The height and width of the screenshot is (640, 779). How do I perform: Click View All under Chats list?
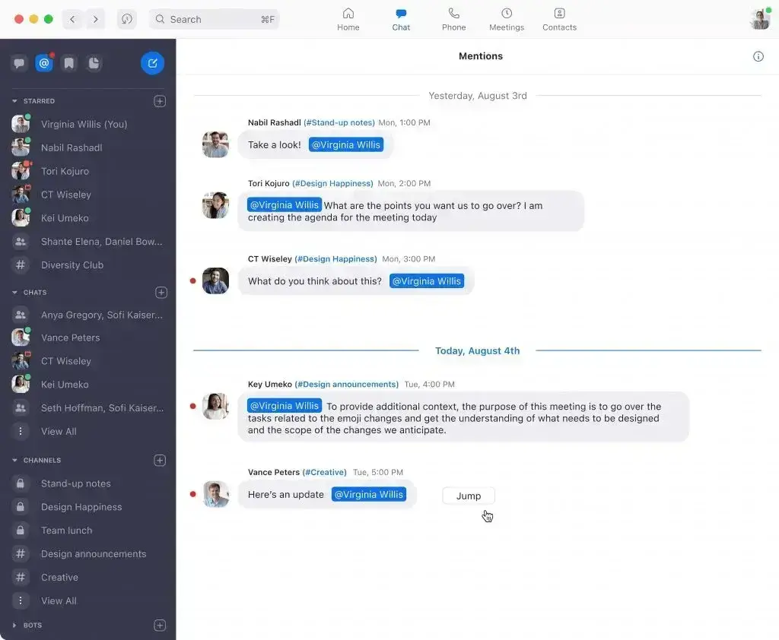(59, 431)
